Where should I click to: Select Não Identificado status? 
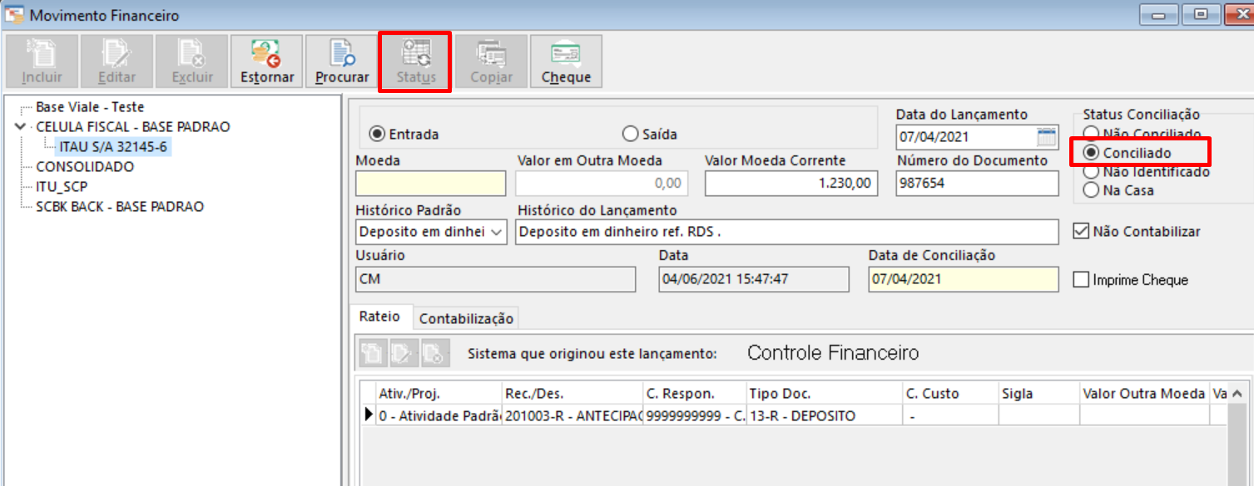click(x=1147, y=172)
